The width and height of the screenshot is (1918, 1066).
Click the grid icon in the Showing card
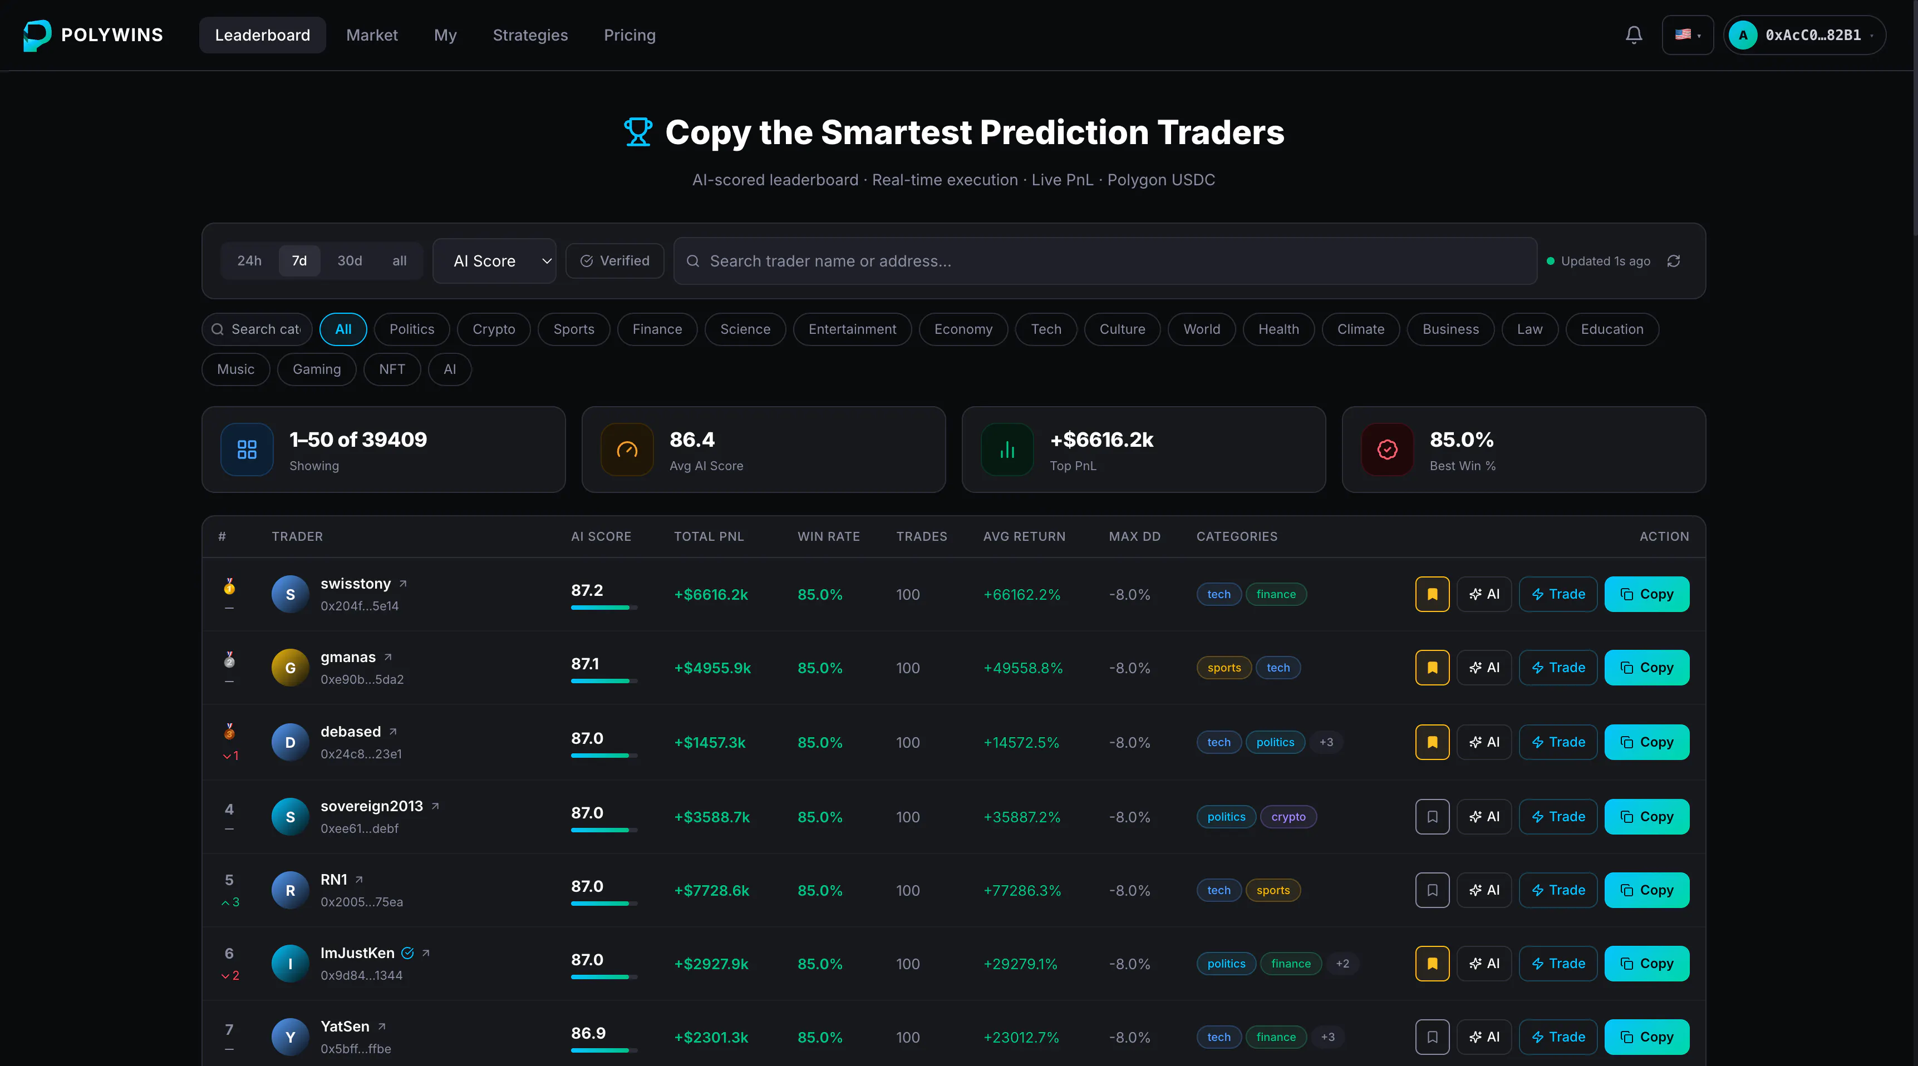(247, 450)
